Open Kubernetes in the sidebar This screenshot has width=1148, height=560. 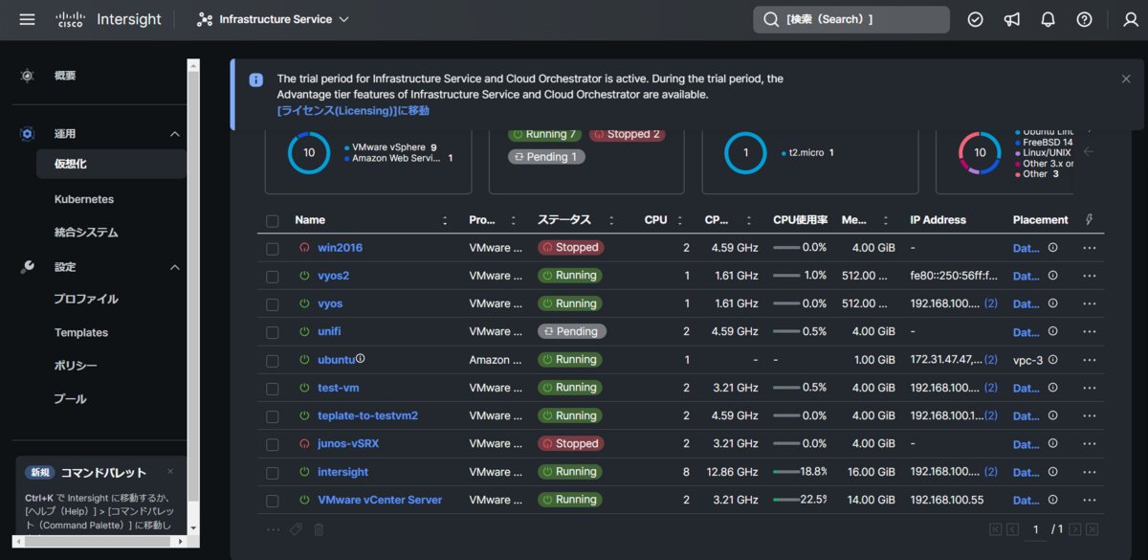click(x=84, y=199)
